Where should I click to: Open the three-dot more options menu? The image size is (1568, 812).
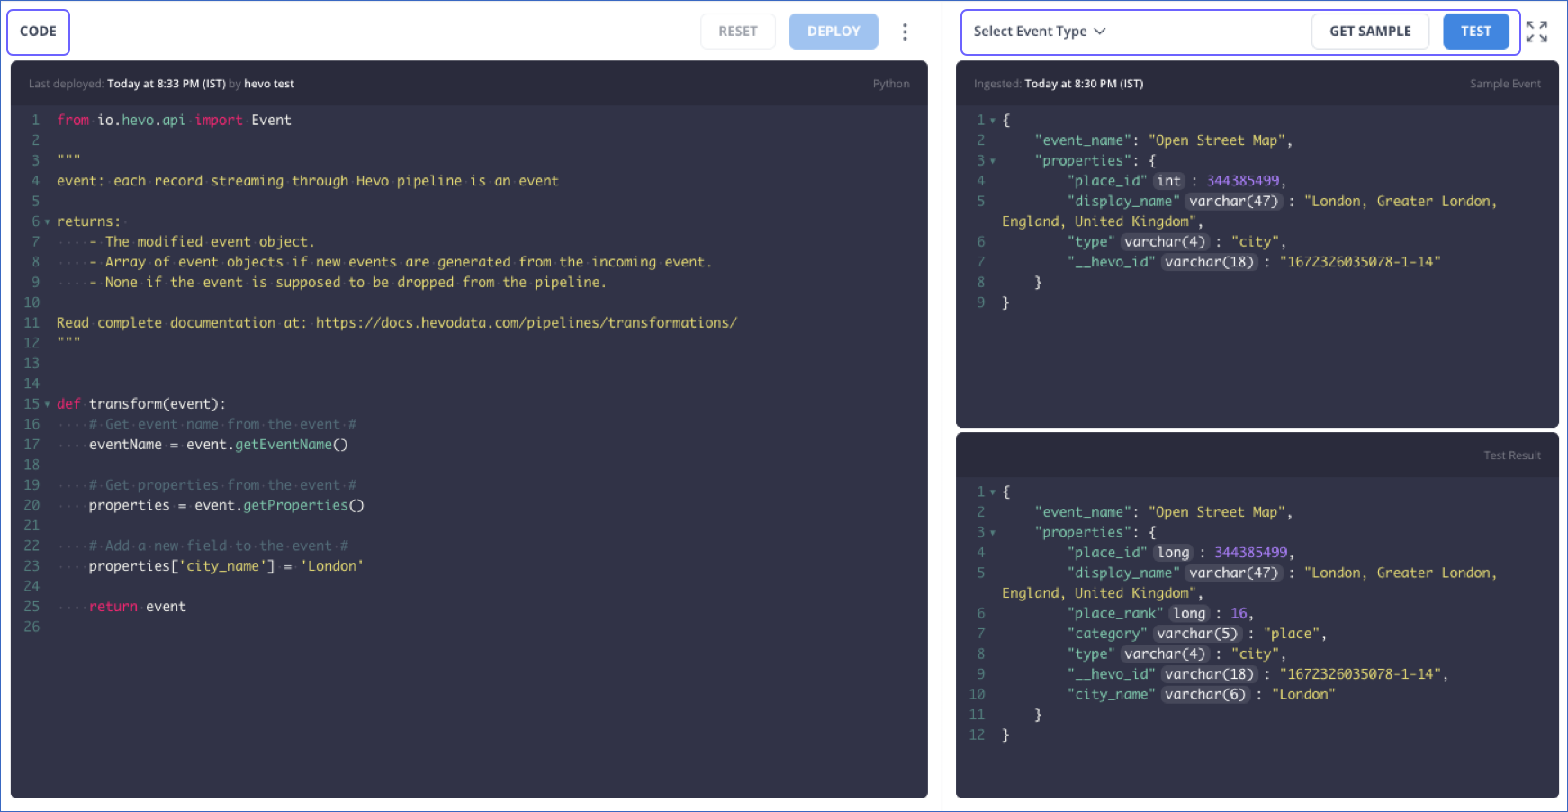click(x=905, y=32)
